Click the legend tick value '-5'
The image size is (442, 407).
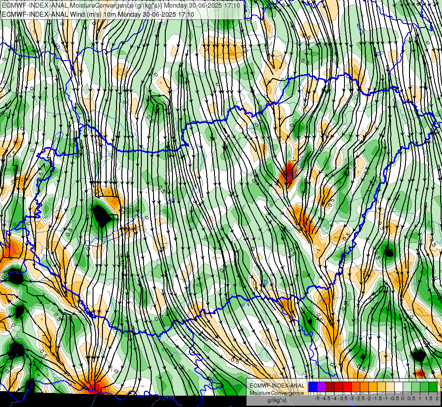coord(317,398)
